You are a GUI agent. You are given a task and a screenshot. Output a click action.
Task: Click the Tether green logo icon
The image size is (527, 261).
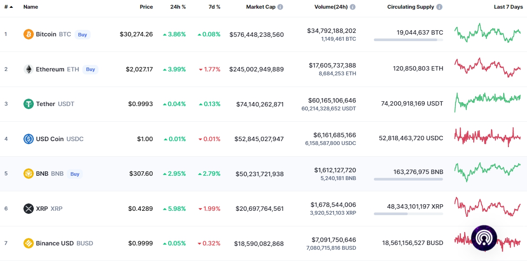(29, 104)
